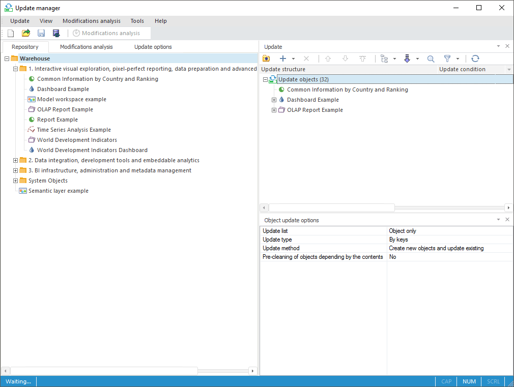
Task: Click the Update method value field
Action: (x=449, y=248)
